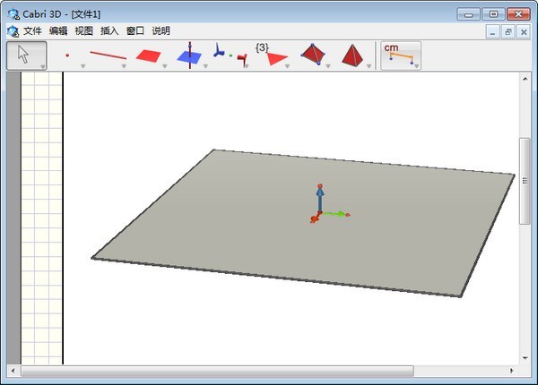Viewport: 538px width, 385px height.
Task: Click the horizontal scrollbar left arrow
Action: pos(13,371)
